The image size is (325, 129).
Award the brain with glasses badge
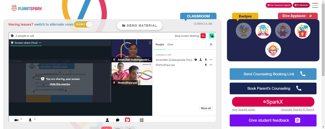pos(273,50)
